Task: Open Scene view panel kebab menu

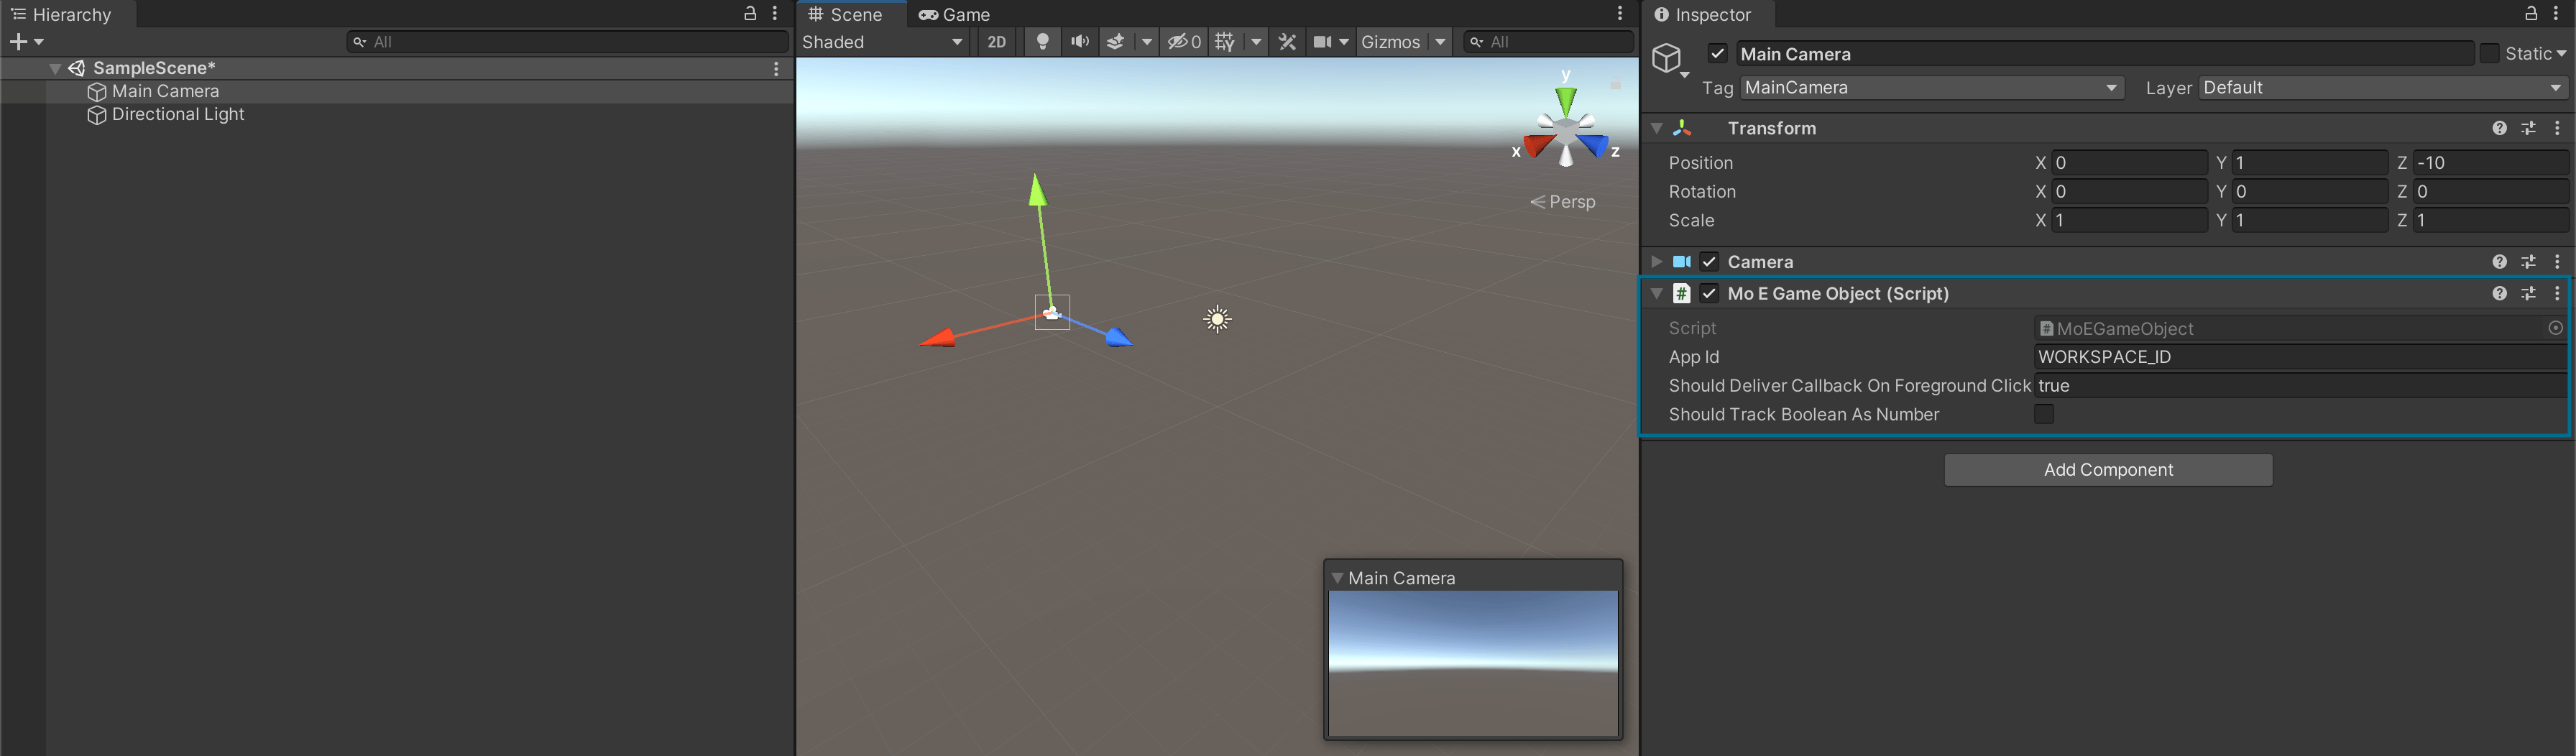Action: (x=1620, y=14)
